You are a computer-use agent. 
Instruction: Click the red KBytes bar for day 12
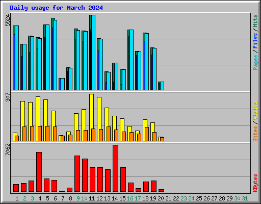click(x=100, y=180)
